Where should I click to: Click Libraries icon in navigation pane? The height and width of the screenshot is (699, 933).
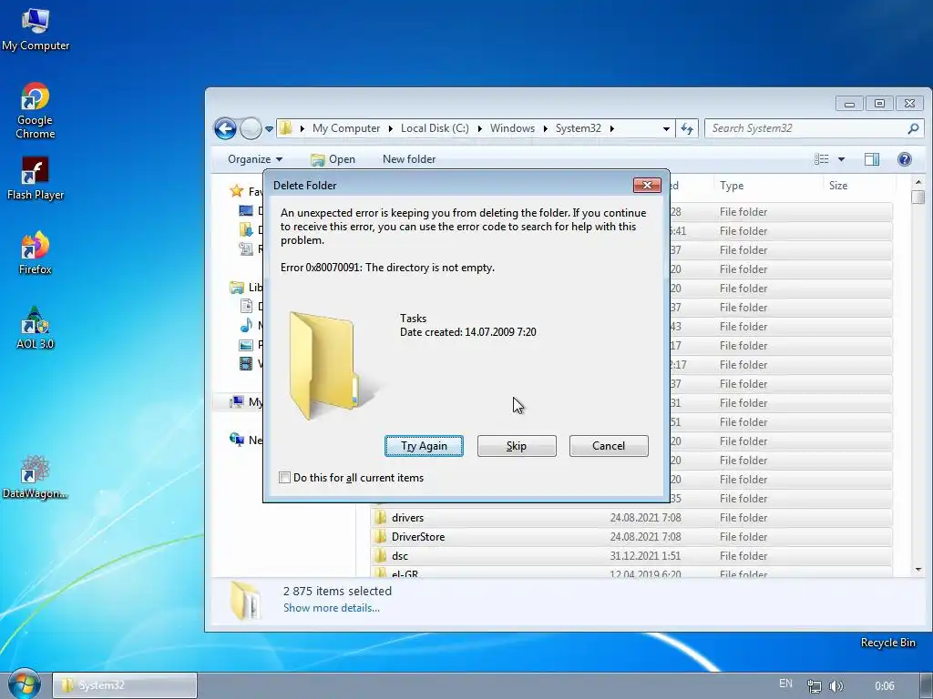click(x=237, y=288)
